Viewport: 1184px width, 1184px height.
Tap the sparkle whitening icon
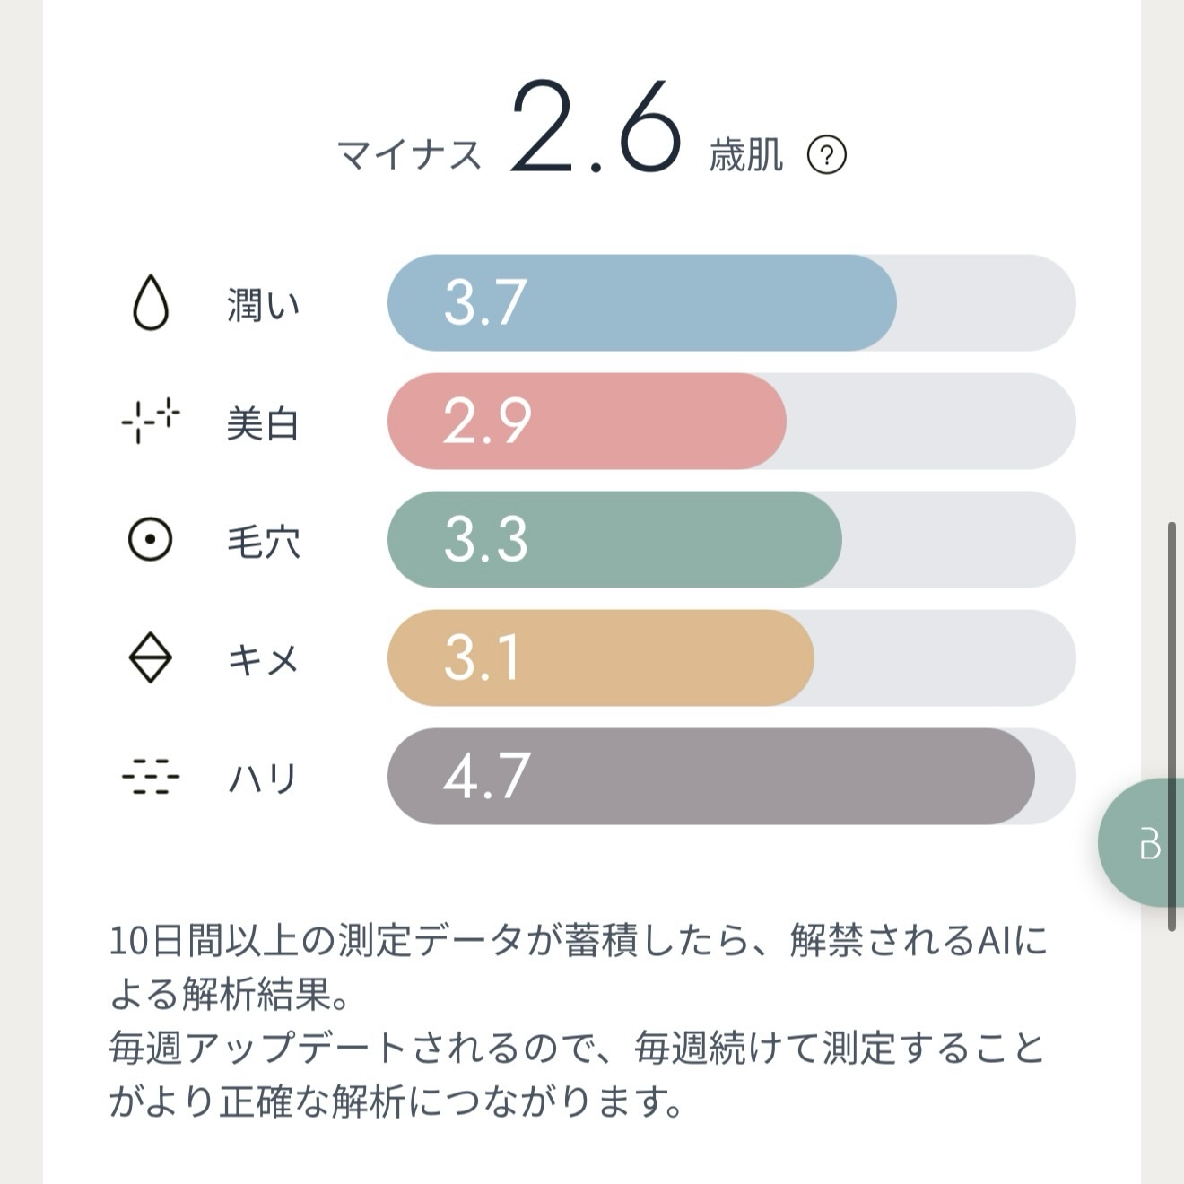151,421
